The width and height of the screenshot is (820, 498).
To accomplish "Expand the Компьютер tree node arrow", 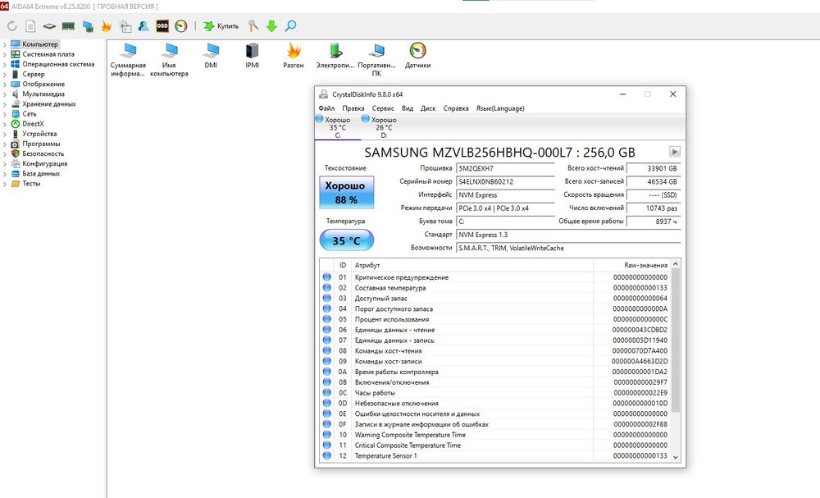I will [x=5, y=44].
